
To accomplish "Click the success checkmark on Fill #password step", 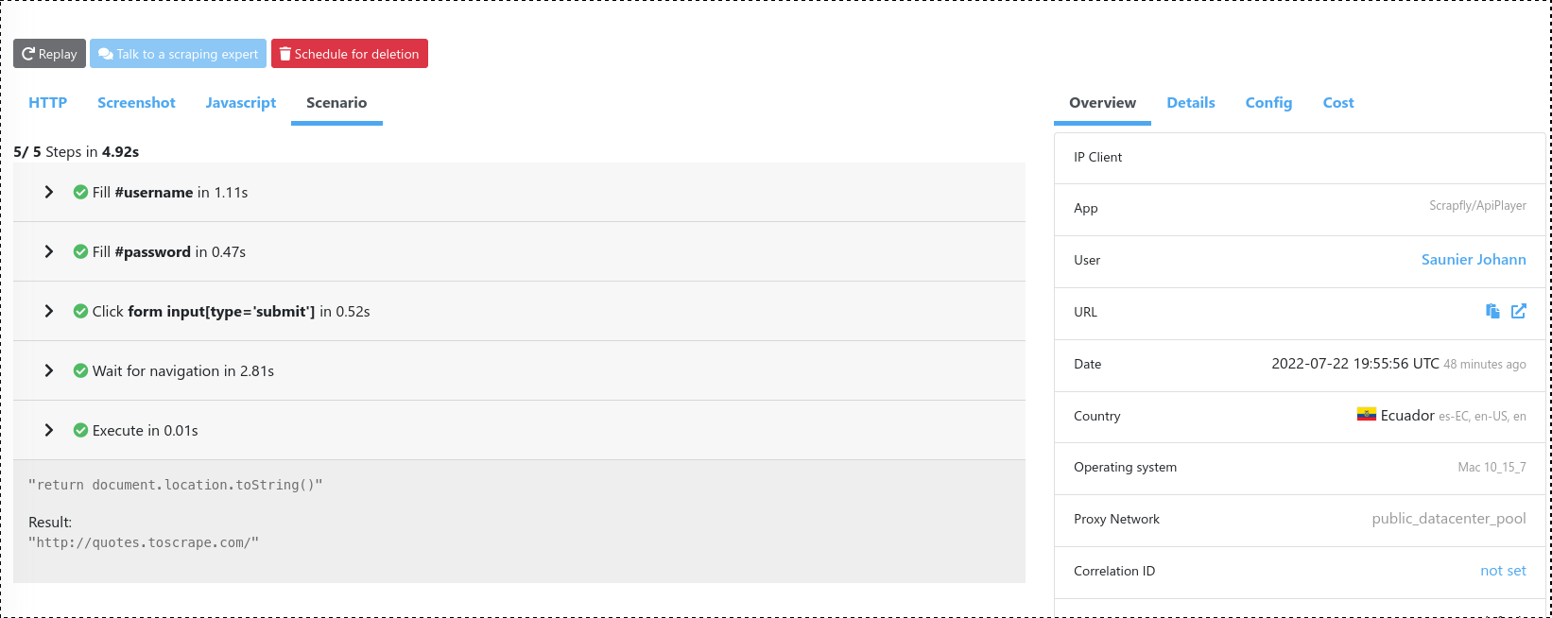I will click(x=80, y=251).
